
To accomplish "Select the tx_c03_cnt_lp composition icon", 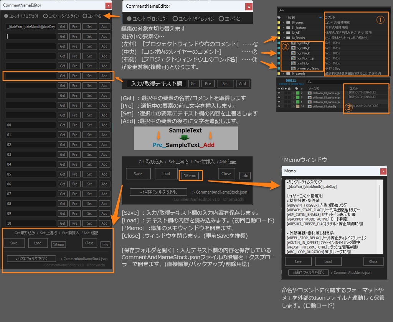I will click(x=293, y=58).
